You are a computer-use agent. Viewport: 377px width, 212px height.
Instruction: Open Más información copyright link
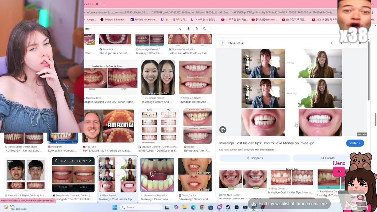264,150
